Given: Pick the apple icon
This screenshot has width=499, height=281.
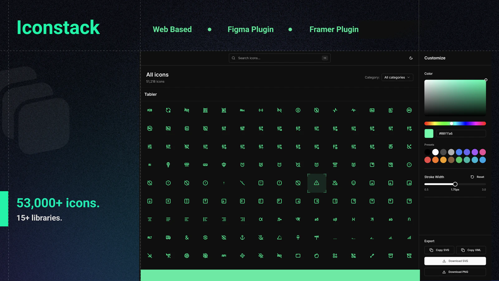Looking at the screenshot, I should click(317, 256).
